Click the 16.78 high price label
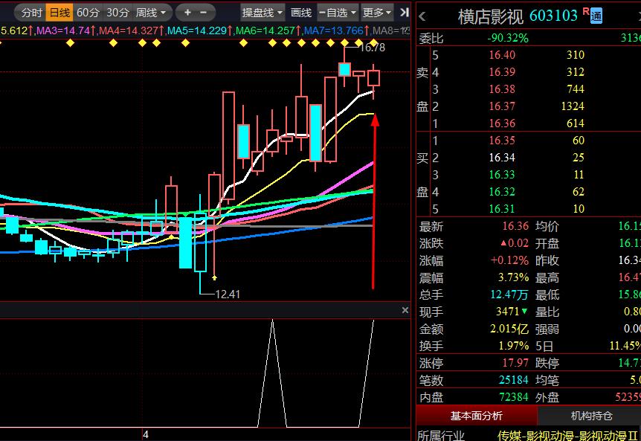Screen dimensions: 641x441 click(372, 48)
